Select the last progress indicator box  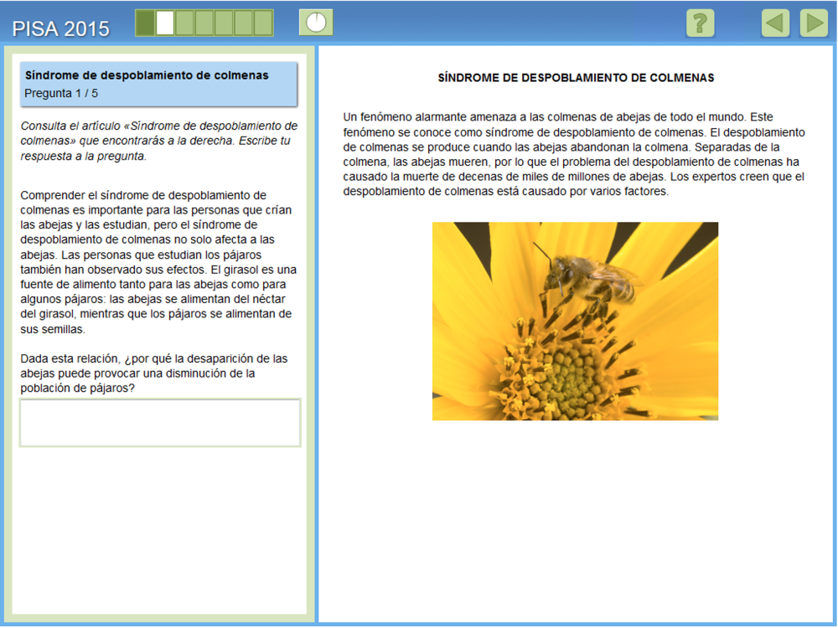pos(263,23)
